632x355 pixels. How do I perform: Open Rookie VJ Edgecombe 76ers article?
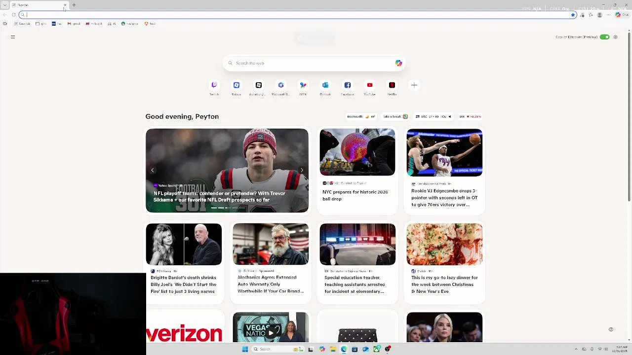pos(444,198)
